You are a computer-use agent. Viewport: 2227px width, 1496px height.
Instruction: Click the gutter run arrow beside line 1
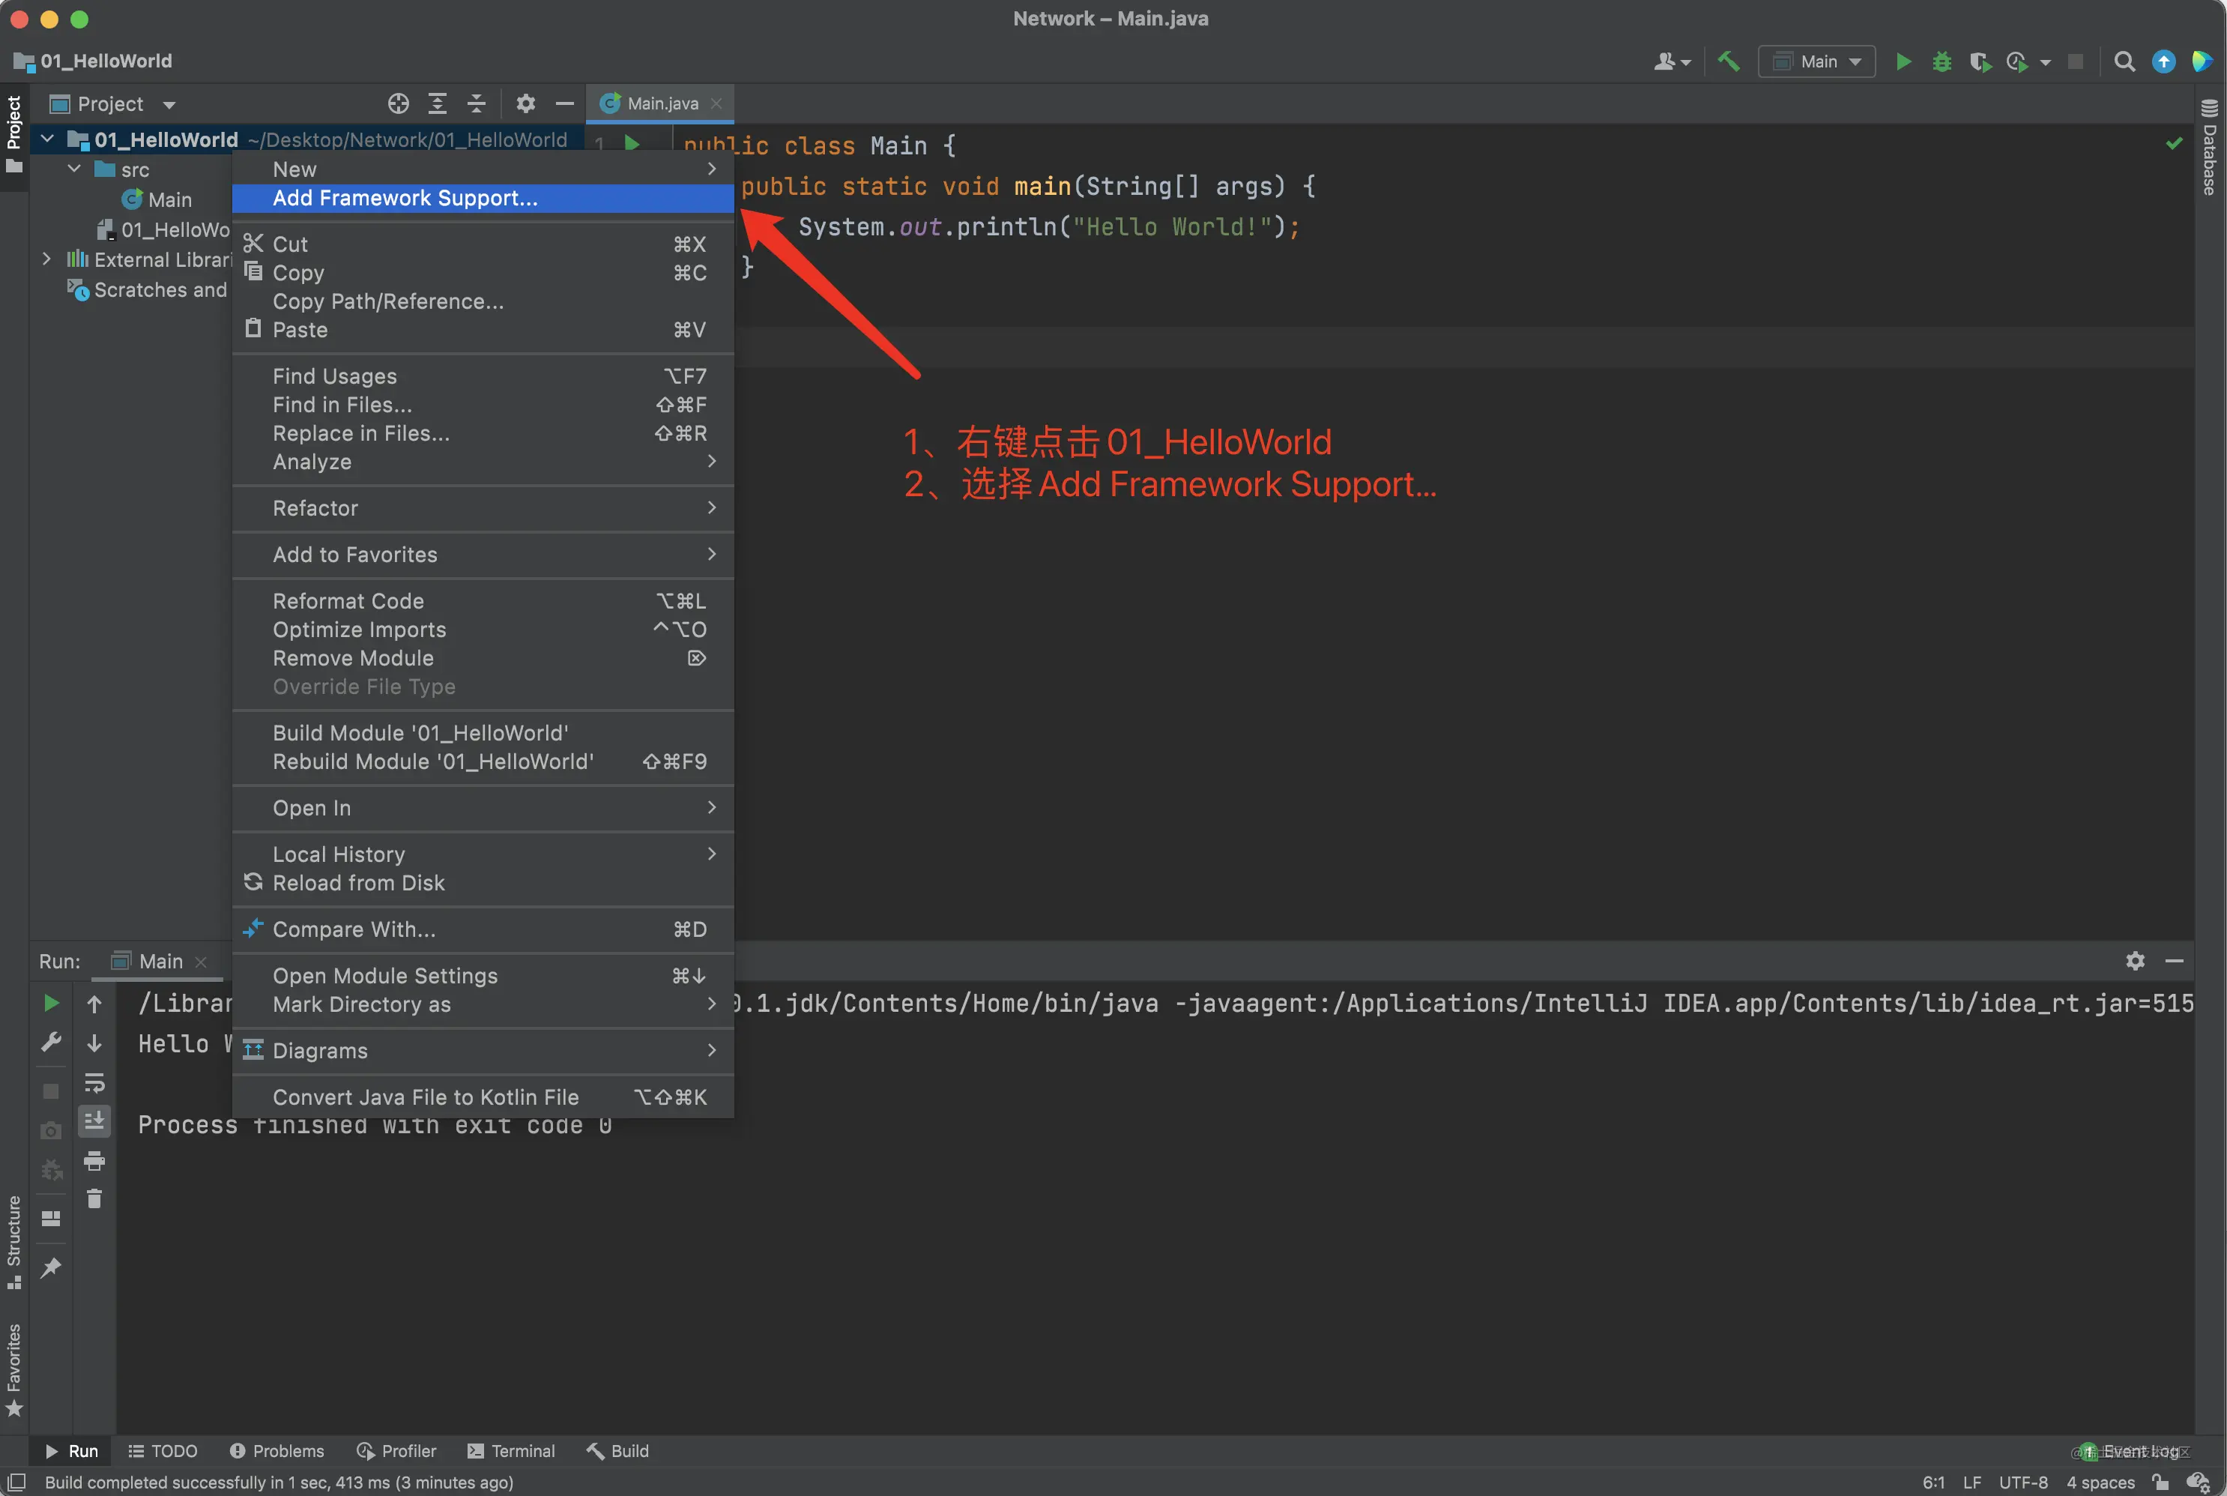click(632, 143)
